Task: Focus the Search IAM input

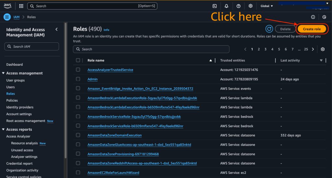Action: tap(31, 47)
